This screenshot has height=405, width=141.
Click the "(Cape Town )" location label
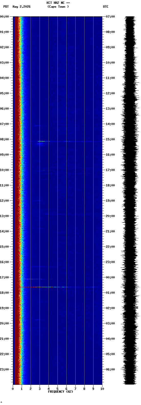[x=58, y=7]
